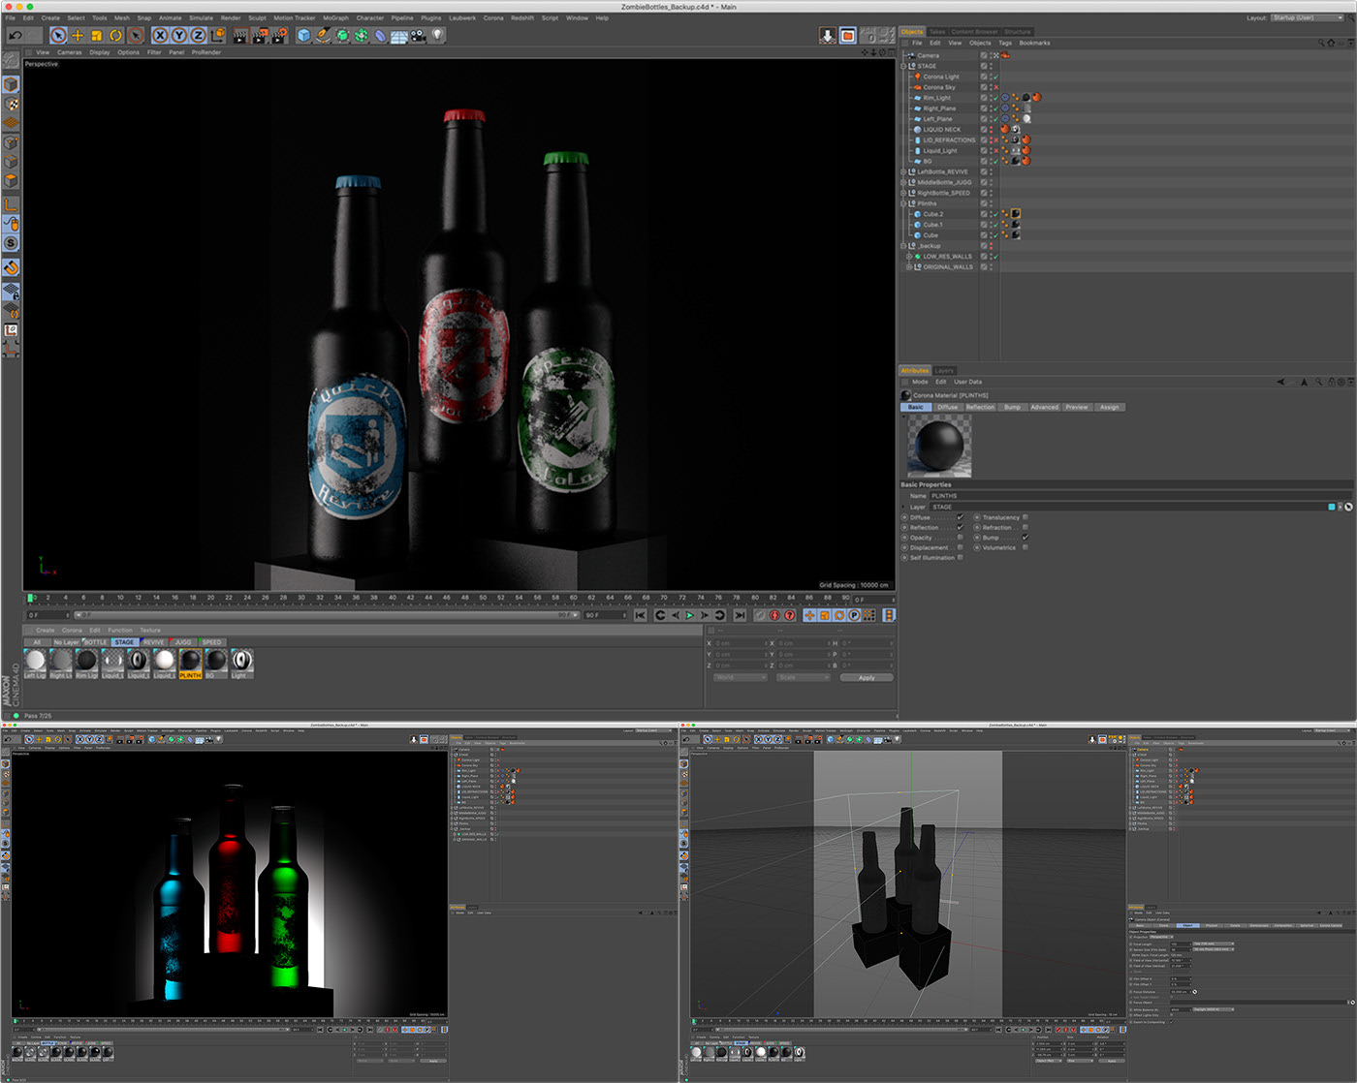Select the Live Selection tool arrow
The image size is (1357, 1083).
pyautogui.click(x=58, y=35)
